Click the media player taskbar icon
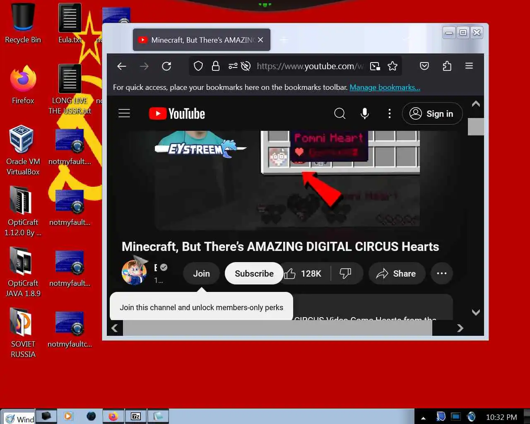The width and height of the screenshot is (530, 424). (x=69, y=416)
